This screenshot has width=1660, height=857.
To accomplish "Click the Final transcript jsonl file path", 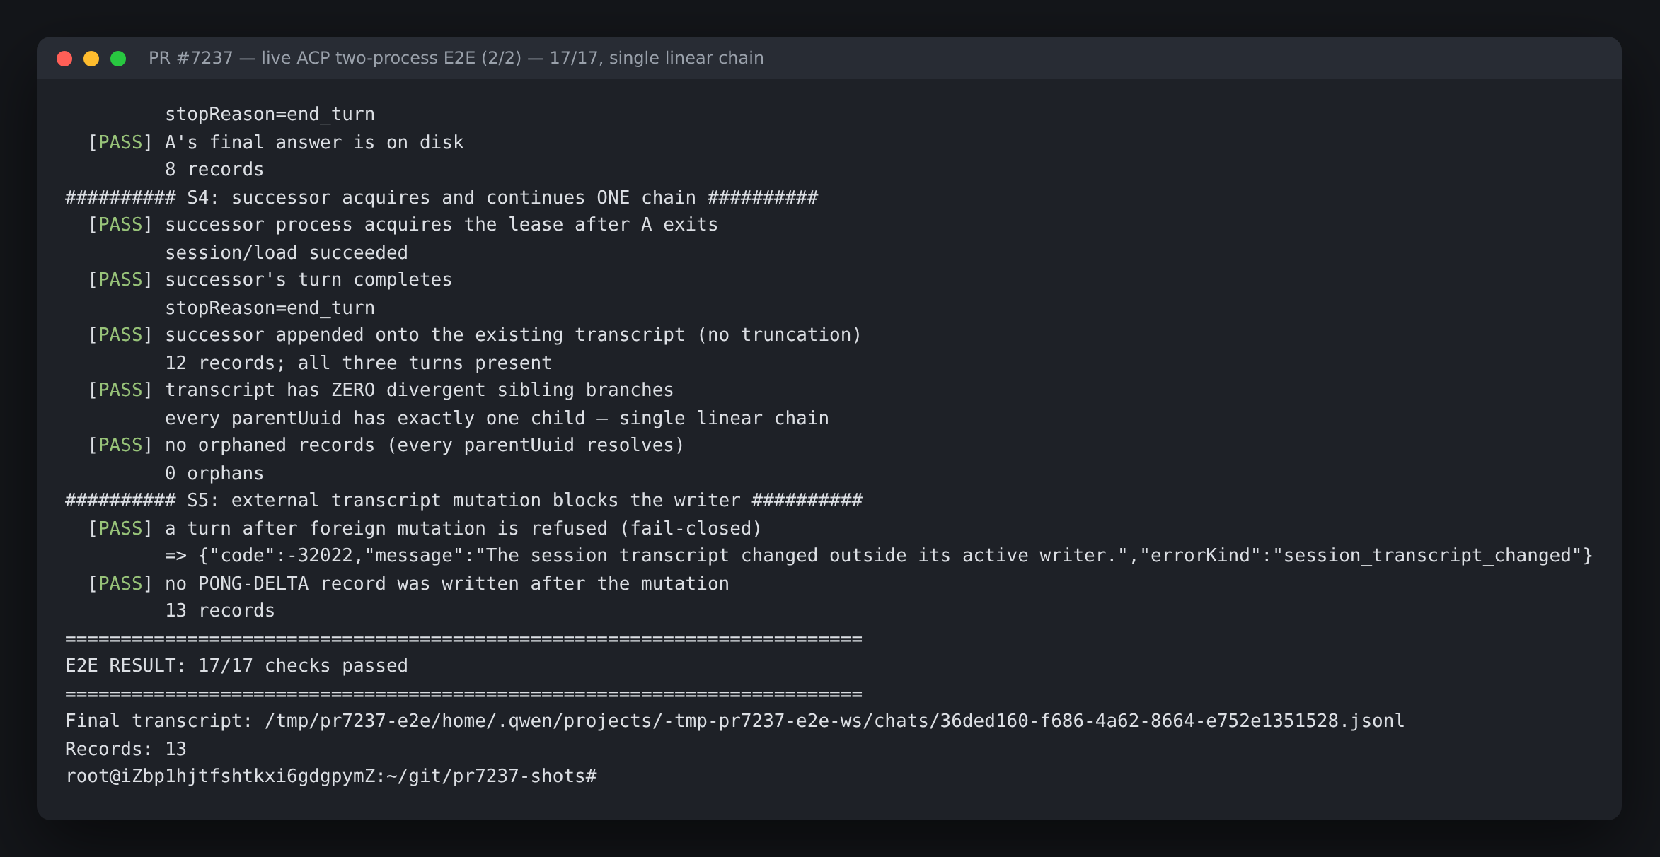I will coord(834,721).
